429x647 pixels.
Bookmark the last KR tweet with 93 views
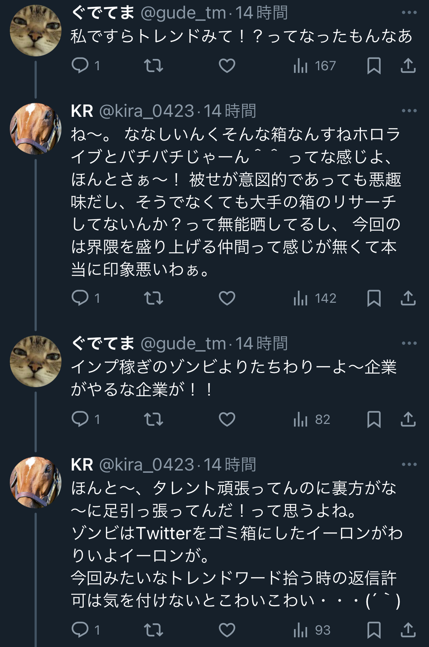[x=374, y=630]
